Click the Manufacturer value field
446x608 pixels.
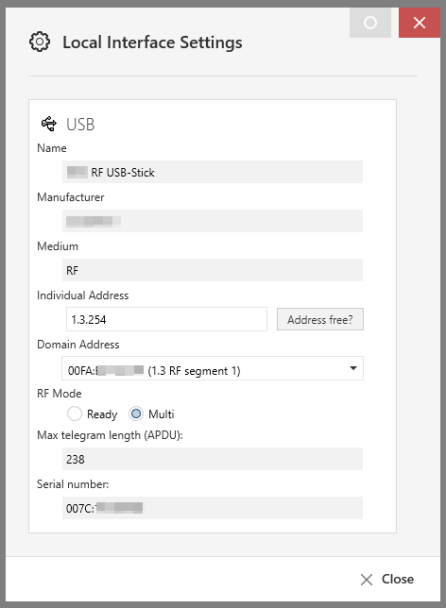click(213, 221)
